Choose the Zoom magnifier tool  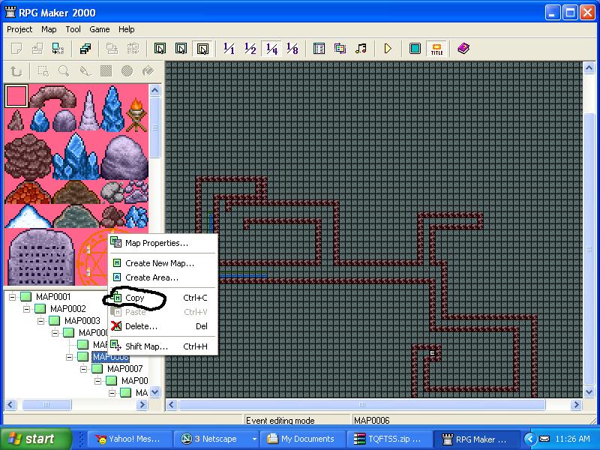coord(64,71)
